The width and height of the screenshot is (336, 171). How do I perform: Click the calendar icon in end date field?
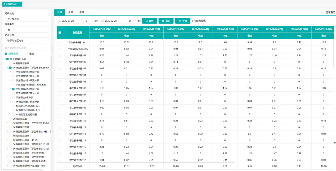coord(103,21)
